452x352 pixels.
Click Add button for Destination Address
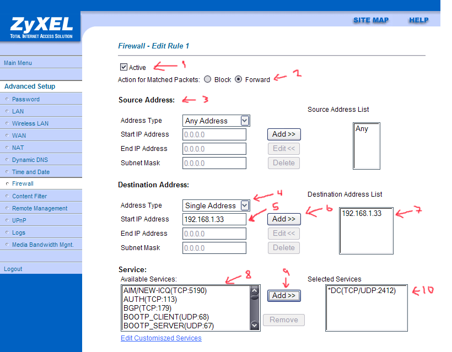point(284,219)
